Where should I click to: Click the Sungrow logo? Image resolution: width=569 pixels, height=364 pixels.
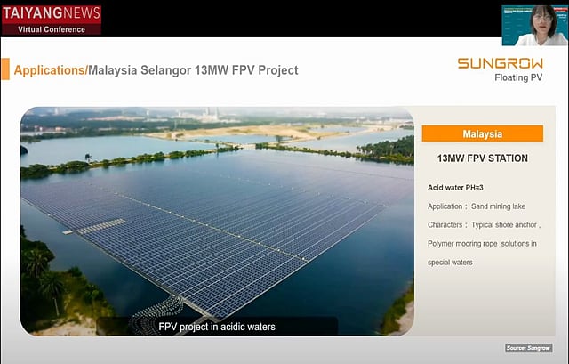pyautogui.click(x=499, y=63)
